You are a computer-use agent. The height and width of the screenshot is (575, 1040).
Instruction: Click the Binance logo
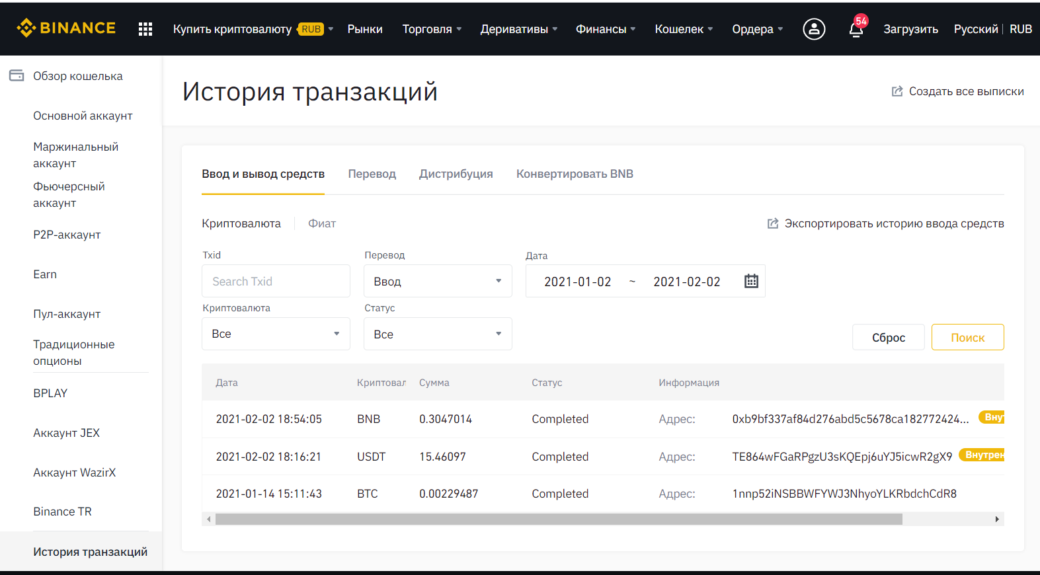(x=66, y=28)
